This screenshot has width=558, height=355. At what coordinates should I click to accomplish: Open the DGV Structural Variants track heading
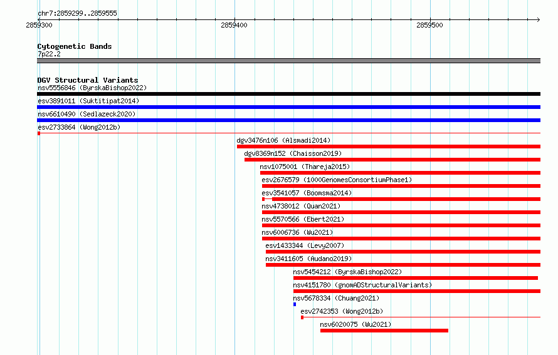(x=88, y=80)
